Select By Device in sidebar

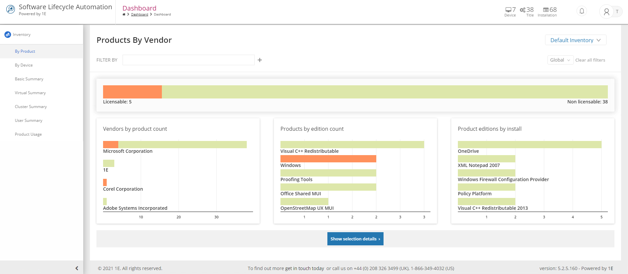tap(24, 65)
